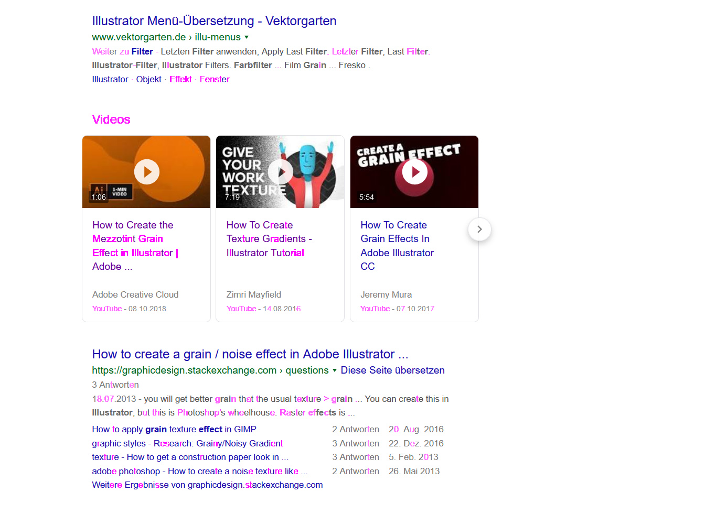Open the 'Effekt' sitelink
Image resolution: width=727 pixels, height=525 pixels.
(x=180, y=79)
